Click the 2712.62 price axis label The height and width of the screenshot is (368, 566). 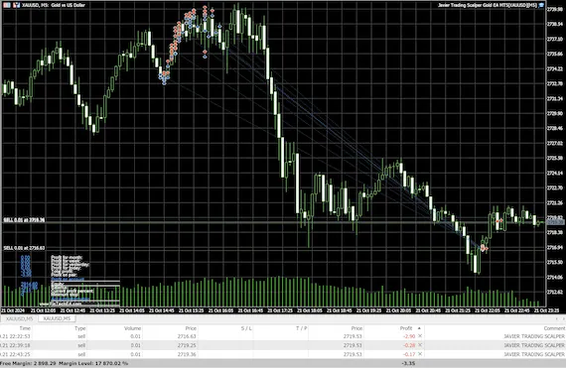click(555, 292)
